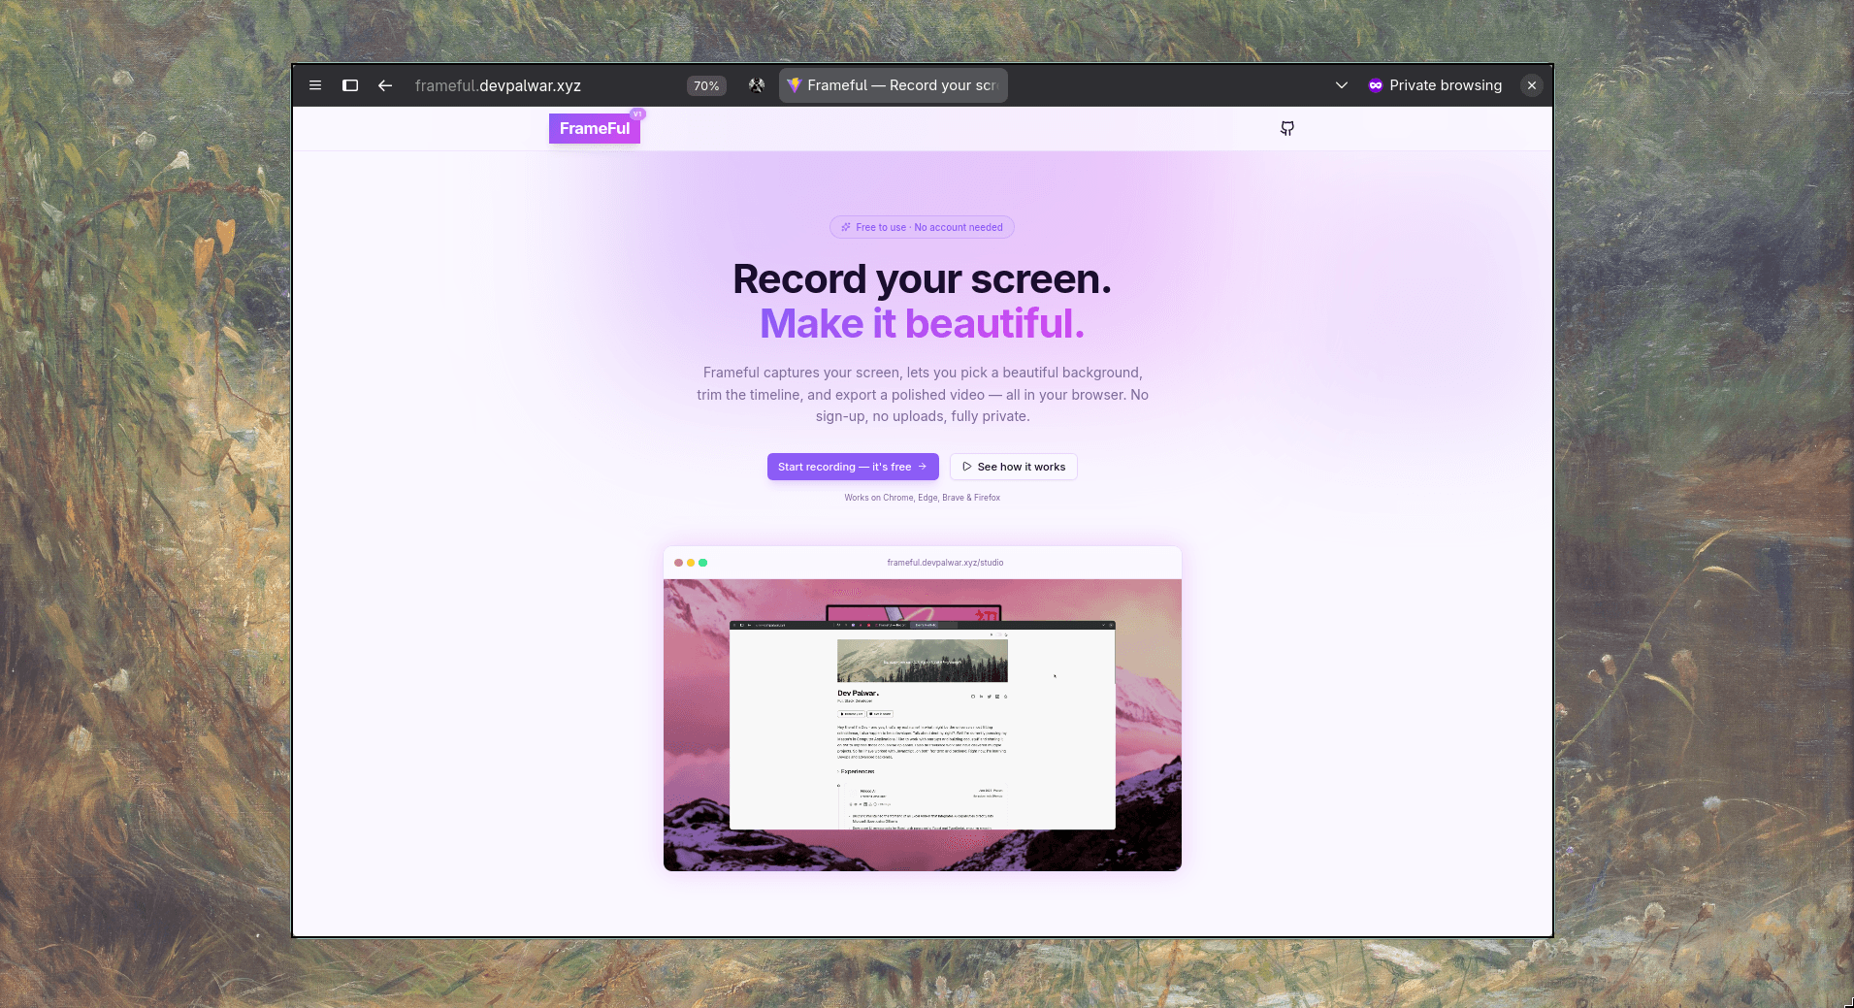
Task: Expand the v1 badge on the FrameFul logo
Action: 637,114
